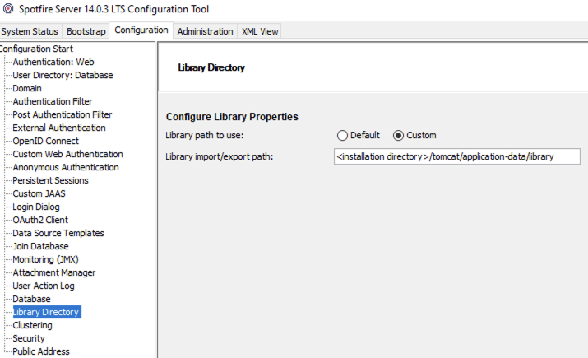Open the OAuth2 Client configuration
This screenshot has height=358, width=588.
(40, 220)
